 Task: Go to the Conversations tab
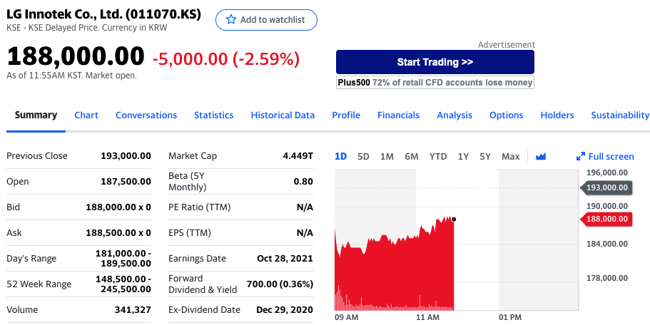(x=146, y=115)
